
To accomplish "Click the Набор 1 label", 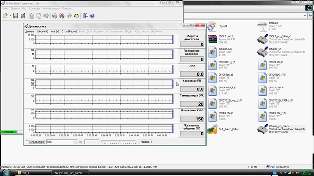I will click(x=146, y=142).
